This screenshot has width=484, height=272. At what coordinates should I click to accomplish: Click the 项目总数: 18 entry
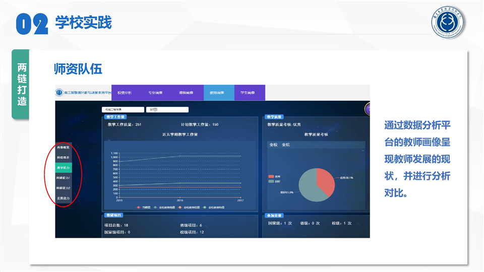click(116, 226)
